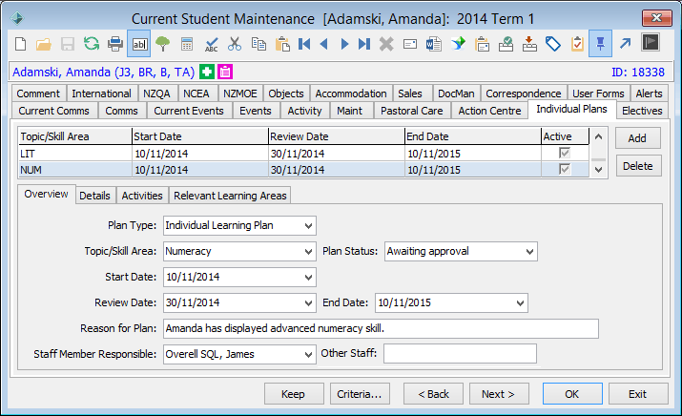Screen dimensions: 682x416
Task: Click plans list scroll up arrow
Action: [x=598, y=137]
